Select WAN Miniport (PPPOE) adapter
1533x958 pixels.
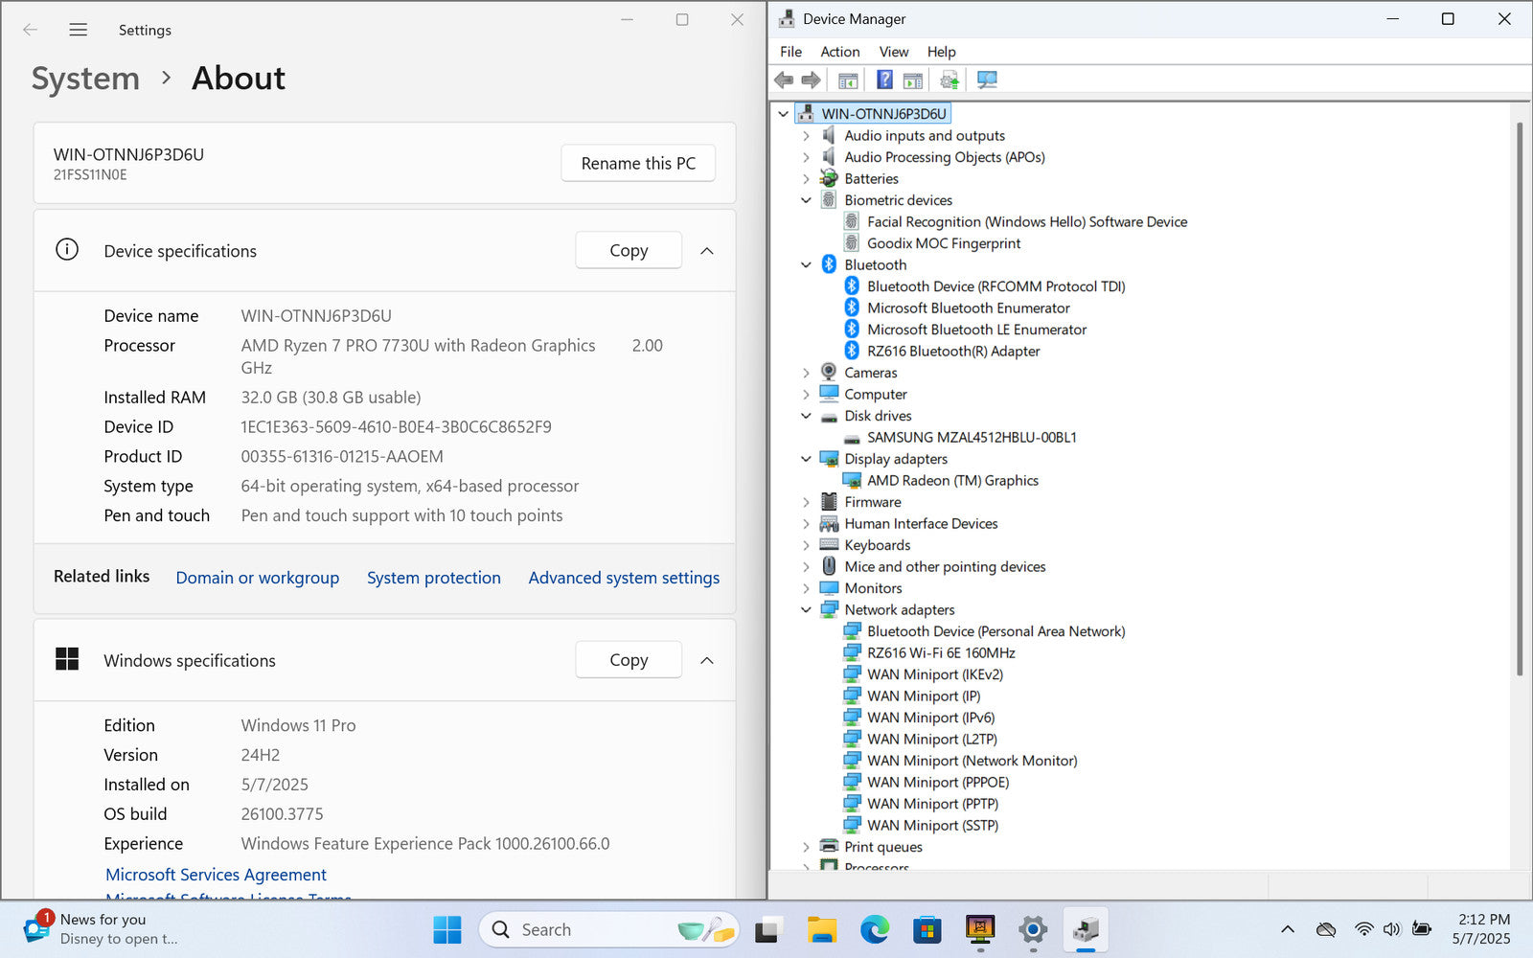938,782
